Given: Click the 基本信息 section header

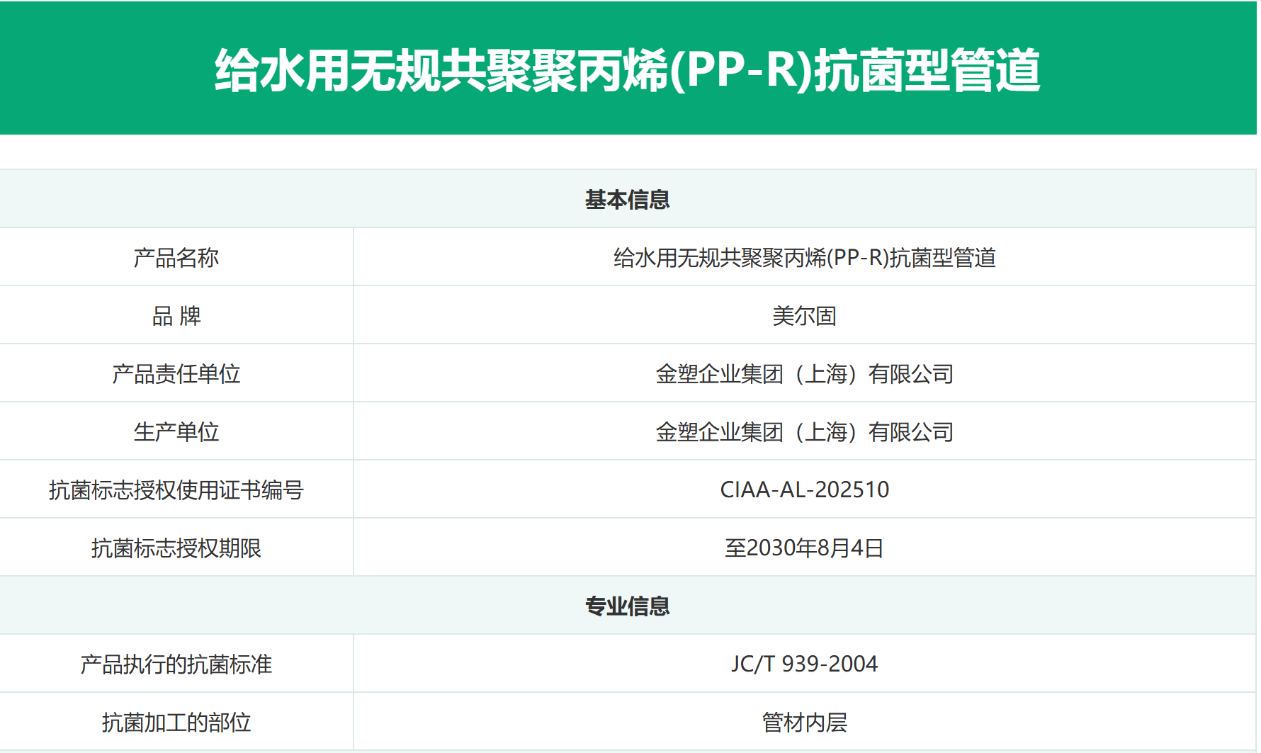Looking at the screenshot, I should pyautogui.click(x=628, y=200).
